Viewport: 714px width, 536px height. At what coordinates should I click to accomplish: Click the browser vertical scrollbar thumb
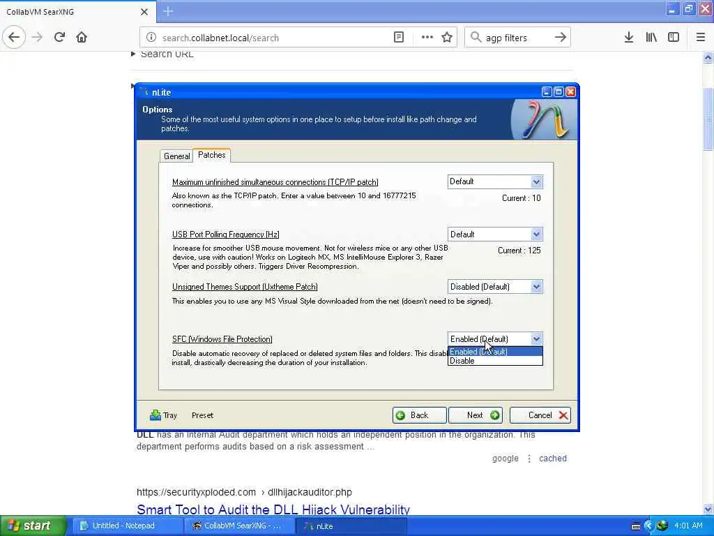click(x=708, y=119)
